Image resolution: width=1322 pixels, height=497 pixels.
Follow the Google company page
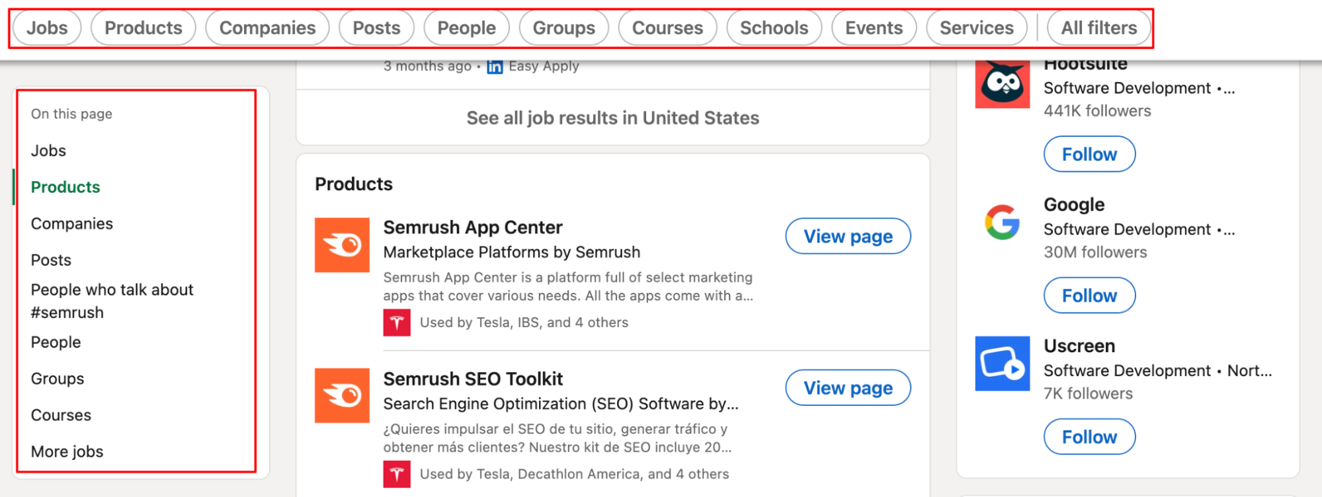click(1089, 295)
